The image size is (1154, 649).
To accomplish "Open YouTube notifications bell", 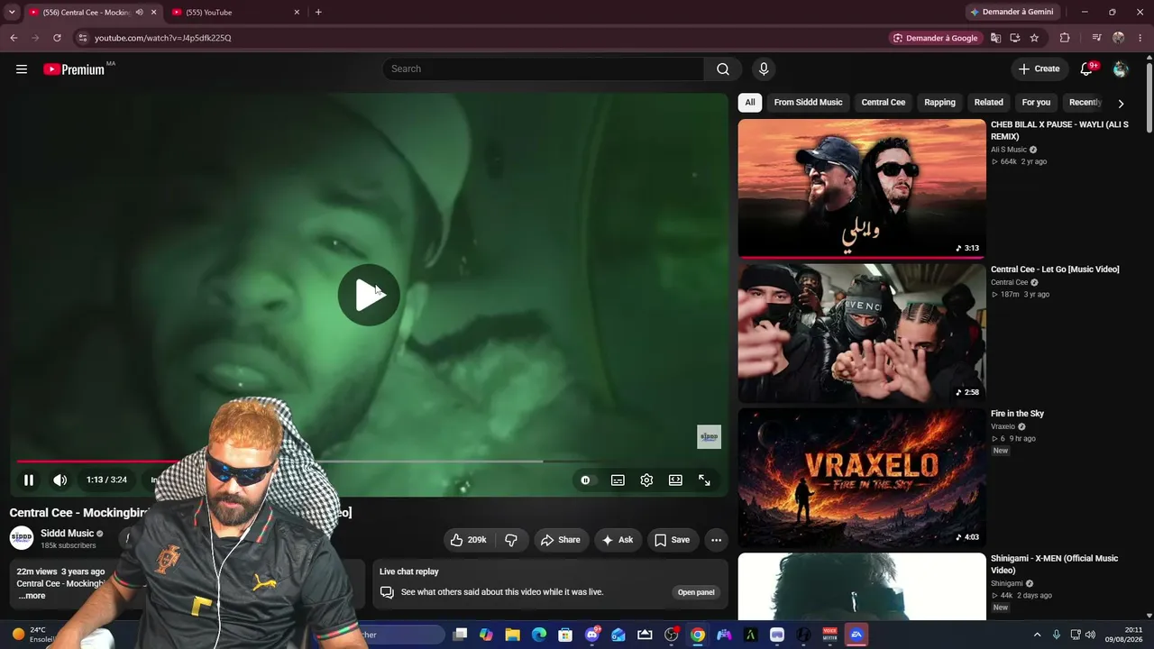I will coord(1086,69).
